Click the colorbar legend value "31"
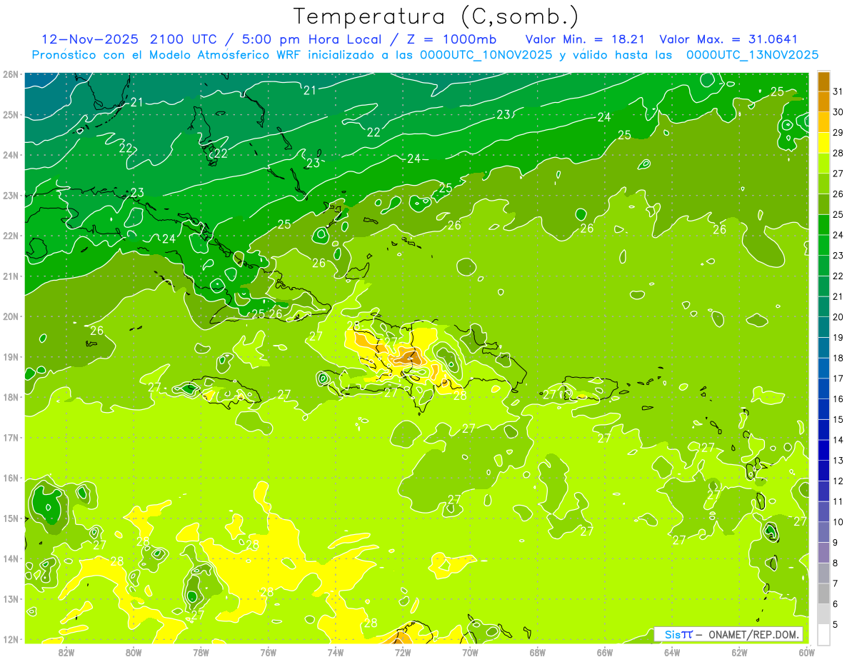Screen dimensions: 857x662 tap(838, 92)
